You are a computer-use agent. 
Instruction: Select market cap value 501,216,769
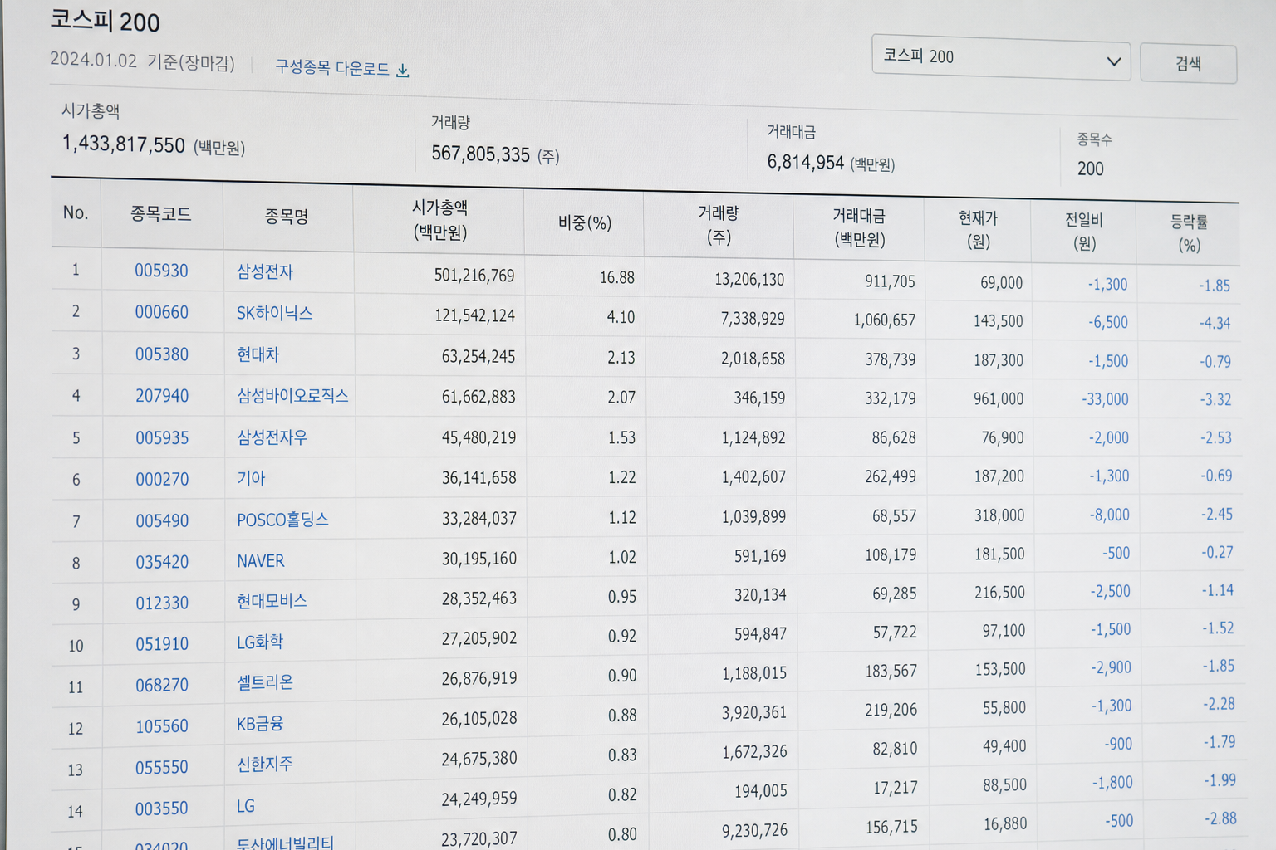click(x=474, y=275)
